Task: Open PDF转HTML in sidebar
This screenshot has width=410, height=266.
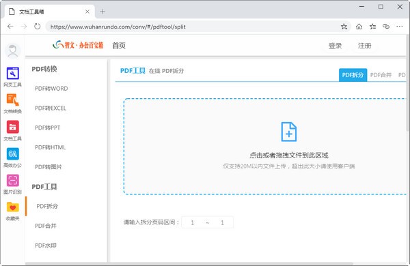Action: (50, 147)
